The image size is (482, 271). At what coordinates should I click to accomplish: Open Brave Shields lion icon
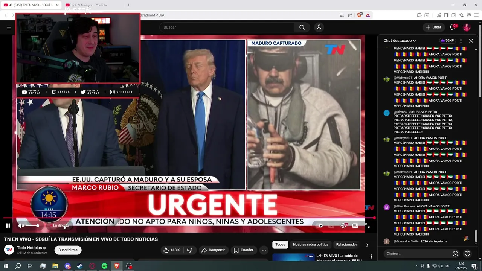point(360,15)
